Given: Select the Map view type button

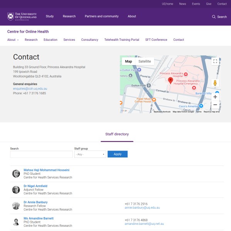Looking at the screenshot, I should [128, 61].
